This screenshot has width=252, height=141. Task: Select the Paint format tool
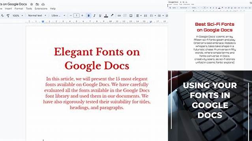click(x=8, y=16)
